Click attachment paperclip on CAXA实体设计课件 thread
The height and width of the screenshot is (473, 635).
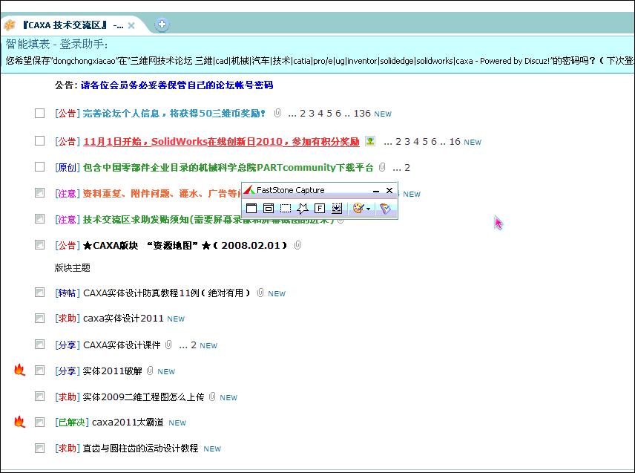point(168,345)
